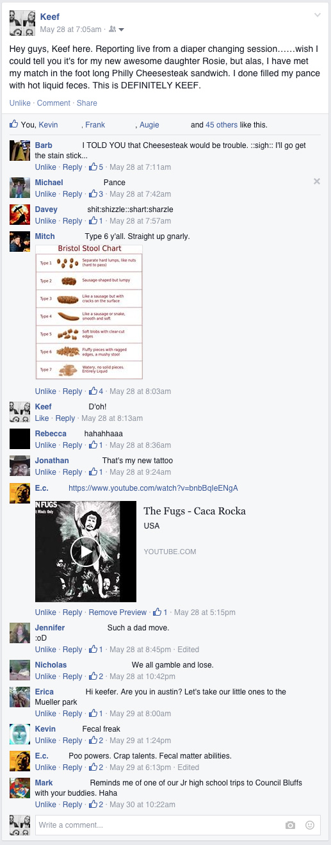Click Share under the post
331x845 pixels.
coord(87,103)
